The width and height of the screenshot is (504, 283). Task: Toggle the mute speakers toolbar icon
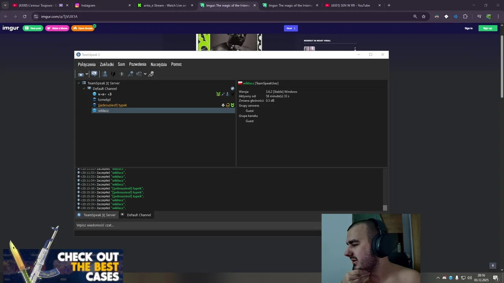pos(139,74)
